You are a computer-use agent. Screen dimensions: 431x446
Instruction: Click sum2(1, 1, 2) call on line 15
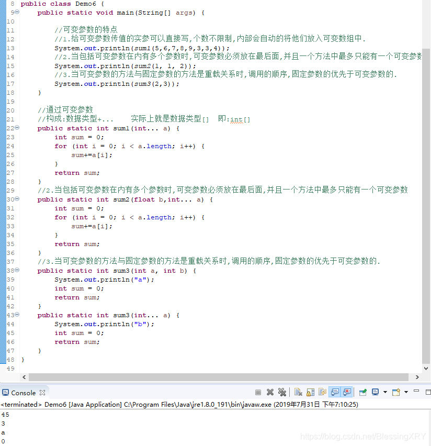pos(161,66)
